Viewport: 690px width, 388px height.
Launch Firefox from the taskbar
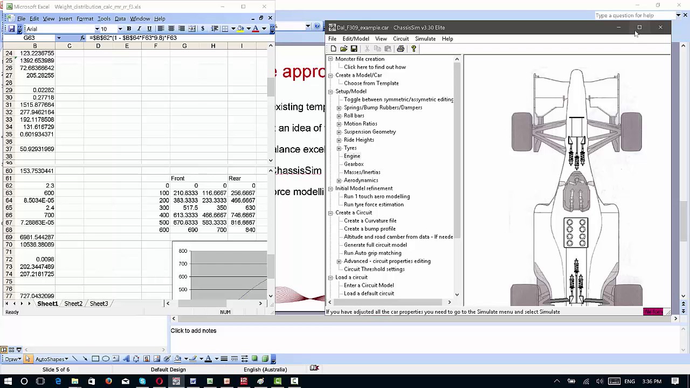(x=109, y=382)
